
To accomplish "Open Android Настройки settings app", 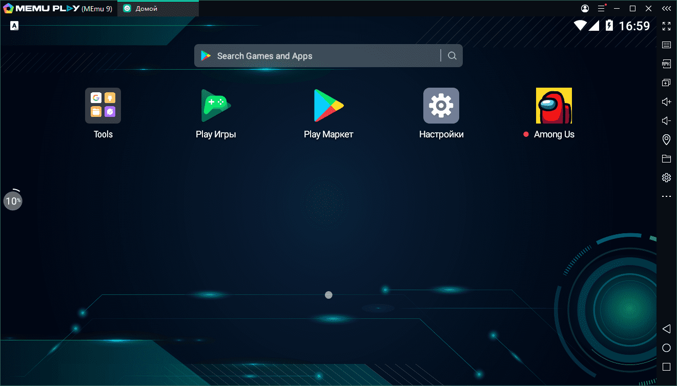I will (441, 106).
